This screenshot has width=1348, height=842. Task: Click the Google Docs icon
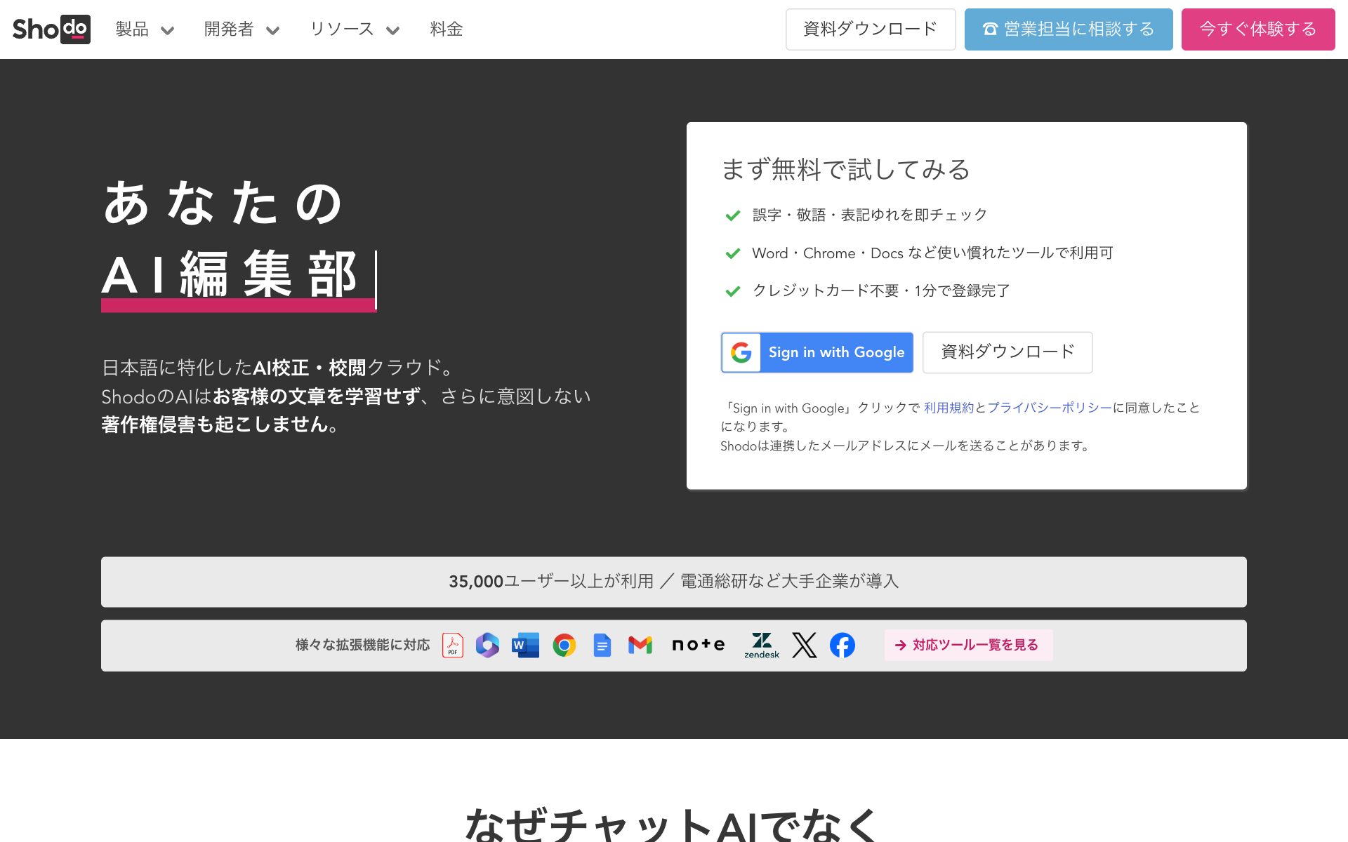[602, 645]
